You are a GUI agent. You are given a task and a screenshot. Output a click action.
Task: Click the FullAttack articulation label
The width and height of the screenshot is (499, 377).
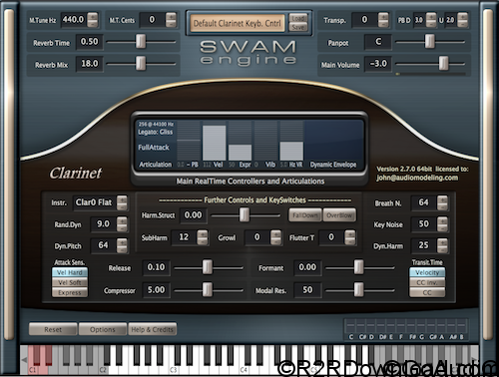click(x=154, y=148)
